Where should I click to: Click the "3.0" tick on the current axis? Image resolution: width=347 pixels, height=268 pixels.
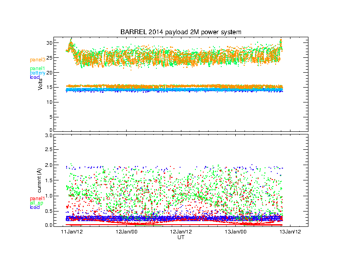49,135
